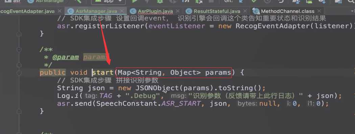The width and height of the screenshot is (355, 134).
Task: Click the ".Debug" string literal
Action: (142, 96)
